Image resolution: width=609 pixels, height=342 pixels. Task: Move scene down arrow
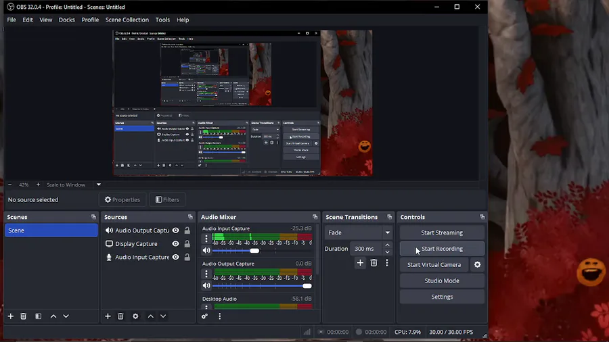coord(66,316)
